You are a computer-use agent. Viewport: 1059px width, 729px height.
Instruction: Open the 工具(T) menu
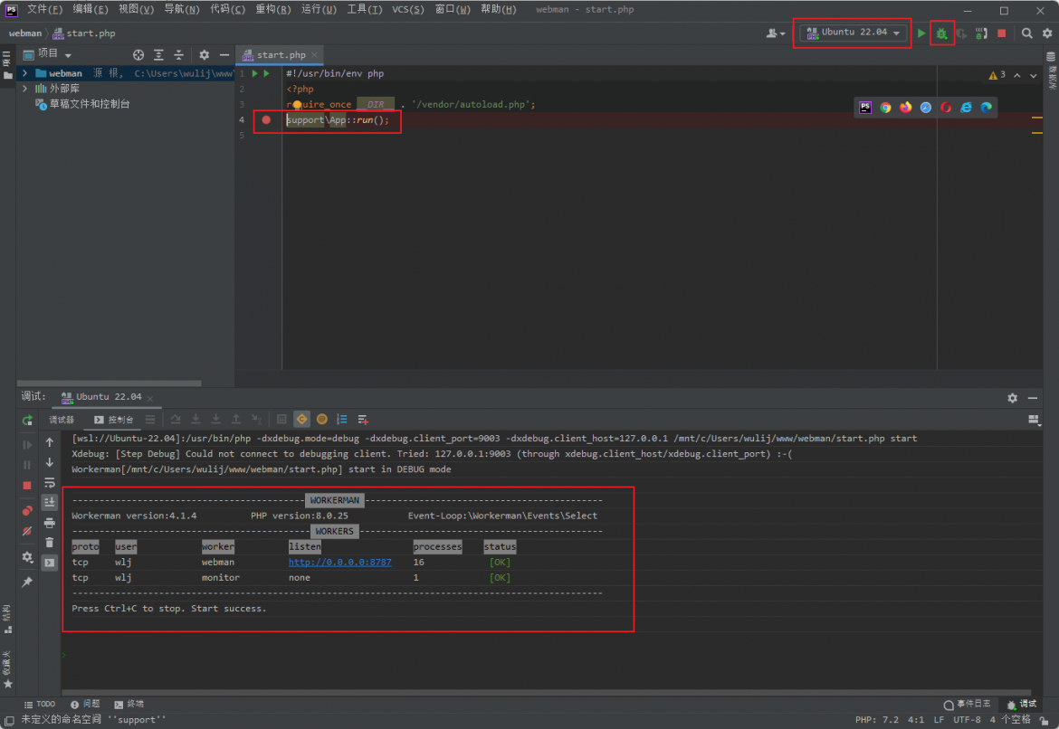coord(365,9)
